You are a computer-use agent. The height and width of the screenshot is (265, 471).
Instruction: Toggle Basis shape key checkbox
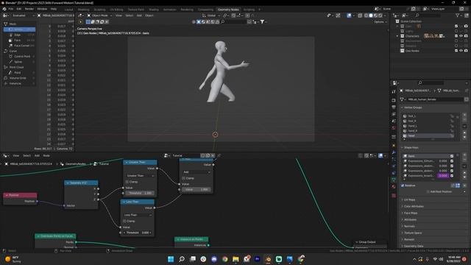pyautogui.click(x=452, y=156)
